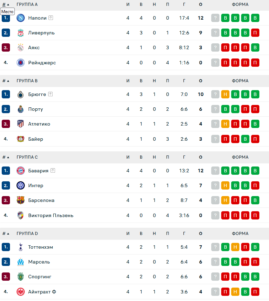Click the Tottenham club logo
Image resolution: width=269 pixels, height=301 pixels.
[x=21, y=247]
